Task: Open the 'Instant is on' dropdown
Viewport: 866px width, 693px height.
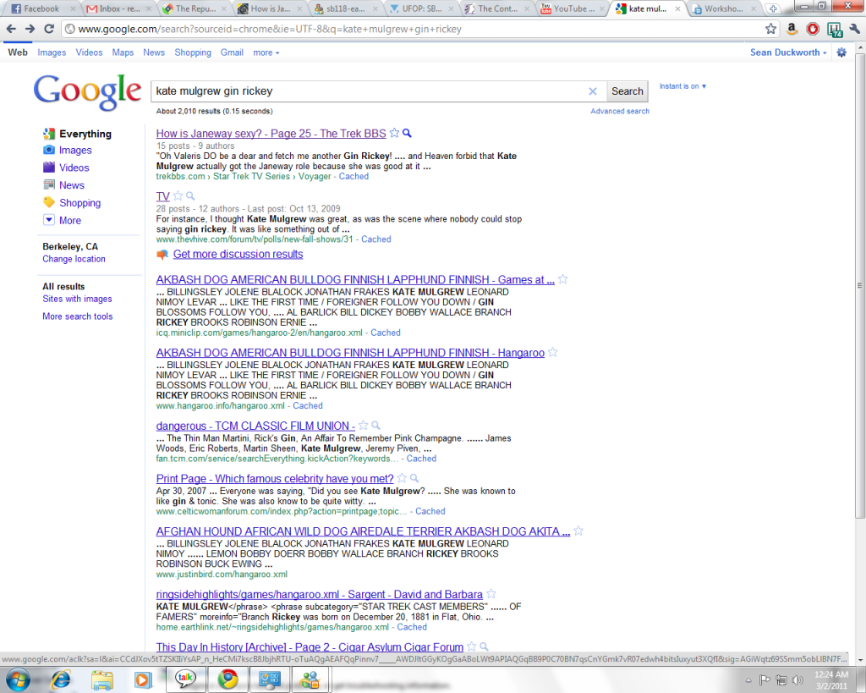Action: [682, 86]
